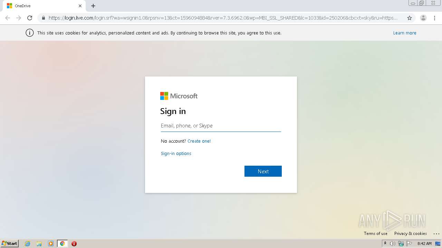The height and width of the screenshot is (248, 442).
Task: Open the Windows Start menu
Action: [10, 243]
